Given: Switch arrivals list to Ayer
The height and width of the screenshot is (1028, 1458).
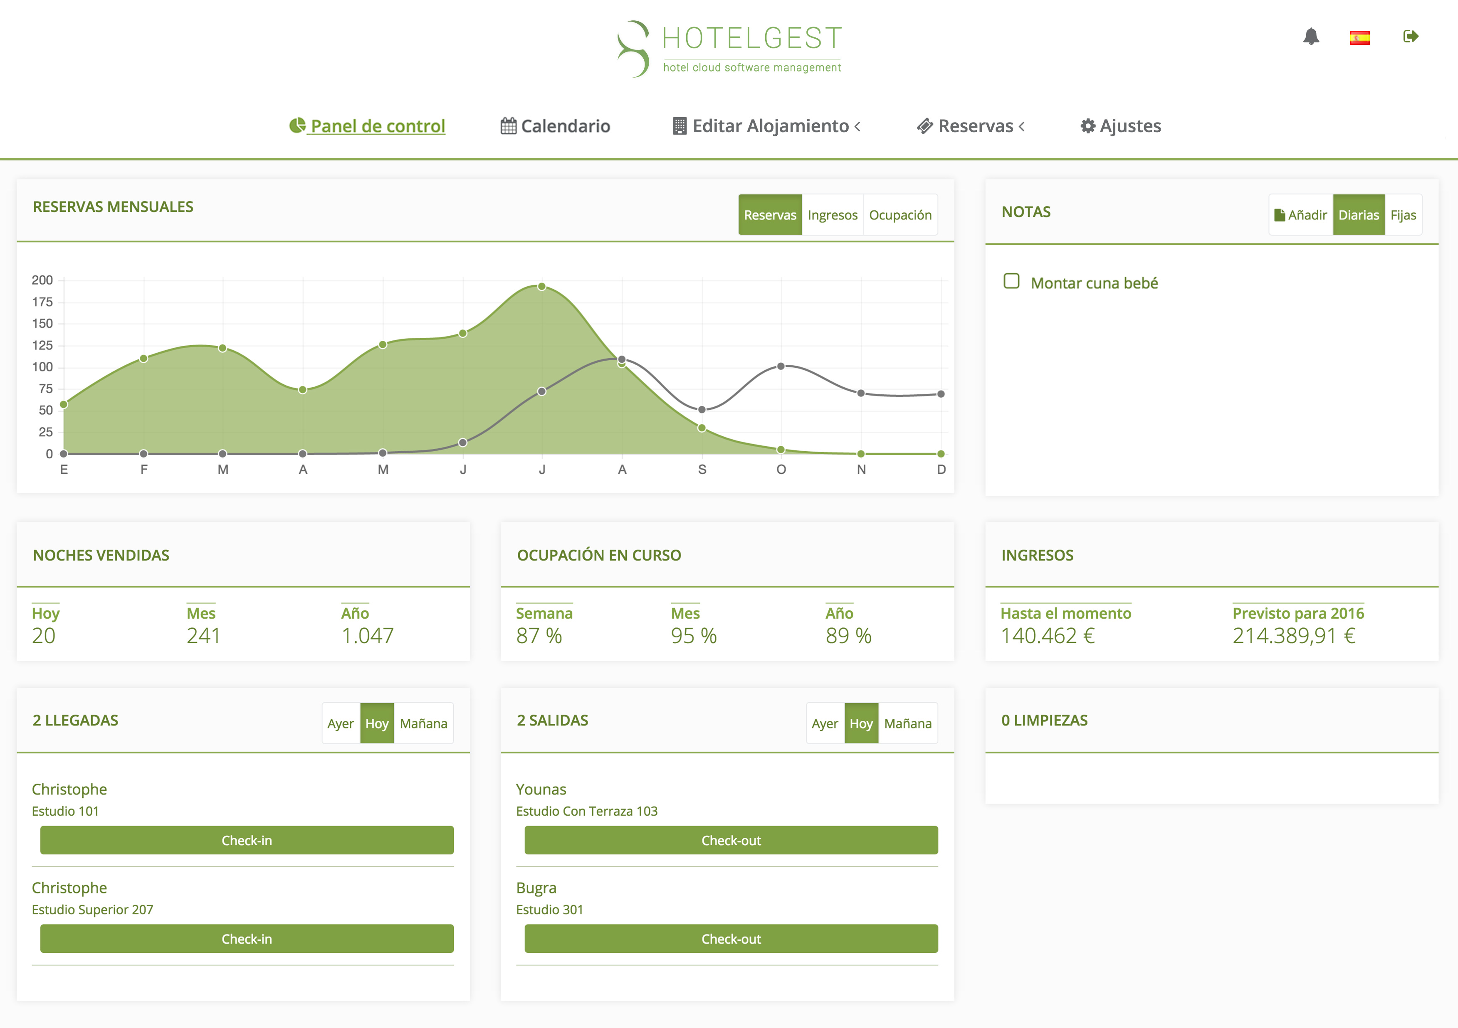Looking at the screenshot, I should coord(340,723).
